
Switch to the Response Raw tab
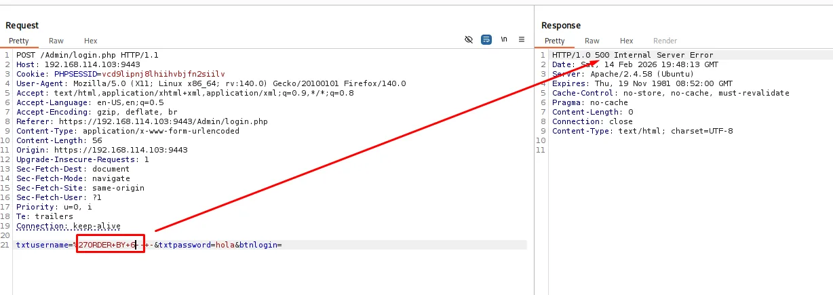(592, 41)
